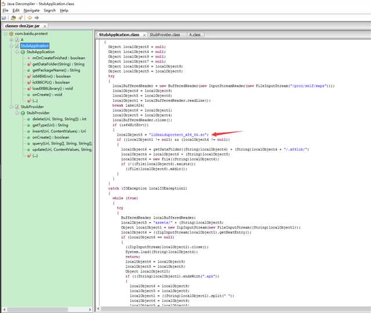Image resolution: width=371 pixels, height=313 pixels.
Task: Close the StubApplication.class tab
Action: pos(145,35)
